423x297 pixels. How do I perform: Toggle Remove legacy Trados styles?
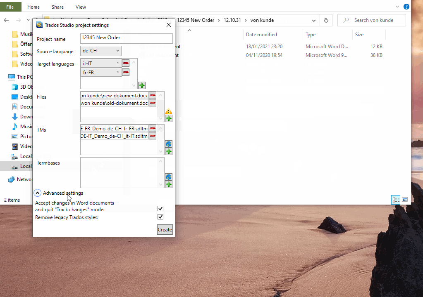[x=160, y=217]
